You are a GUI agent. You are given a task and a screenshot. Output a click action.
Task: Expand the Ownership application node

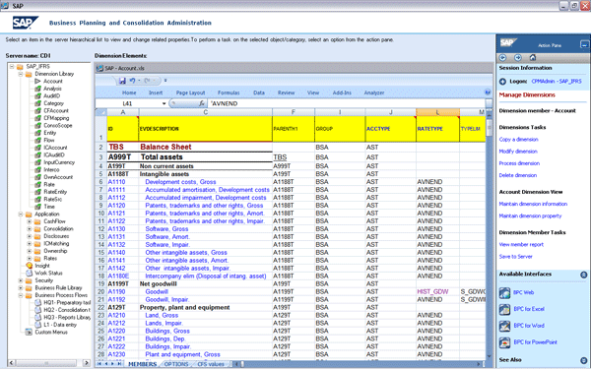coord(30,251)
